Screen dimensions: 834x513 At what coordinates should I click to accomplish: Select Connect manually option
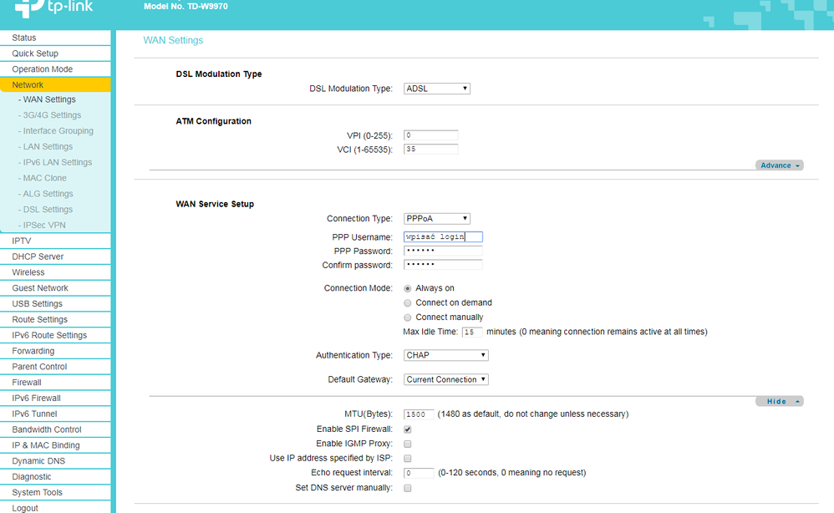[408, 317]
